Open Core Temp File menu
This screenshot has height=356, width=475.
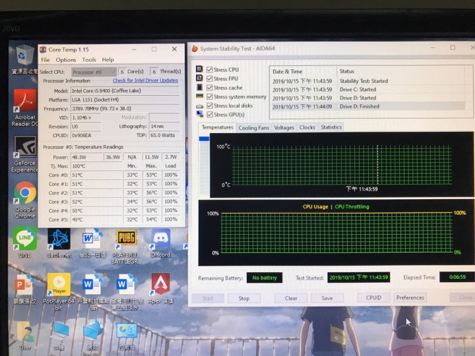click(45, 59)
